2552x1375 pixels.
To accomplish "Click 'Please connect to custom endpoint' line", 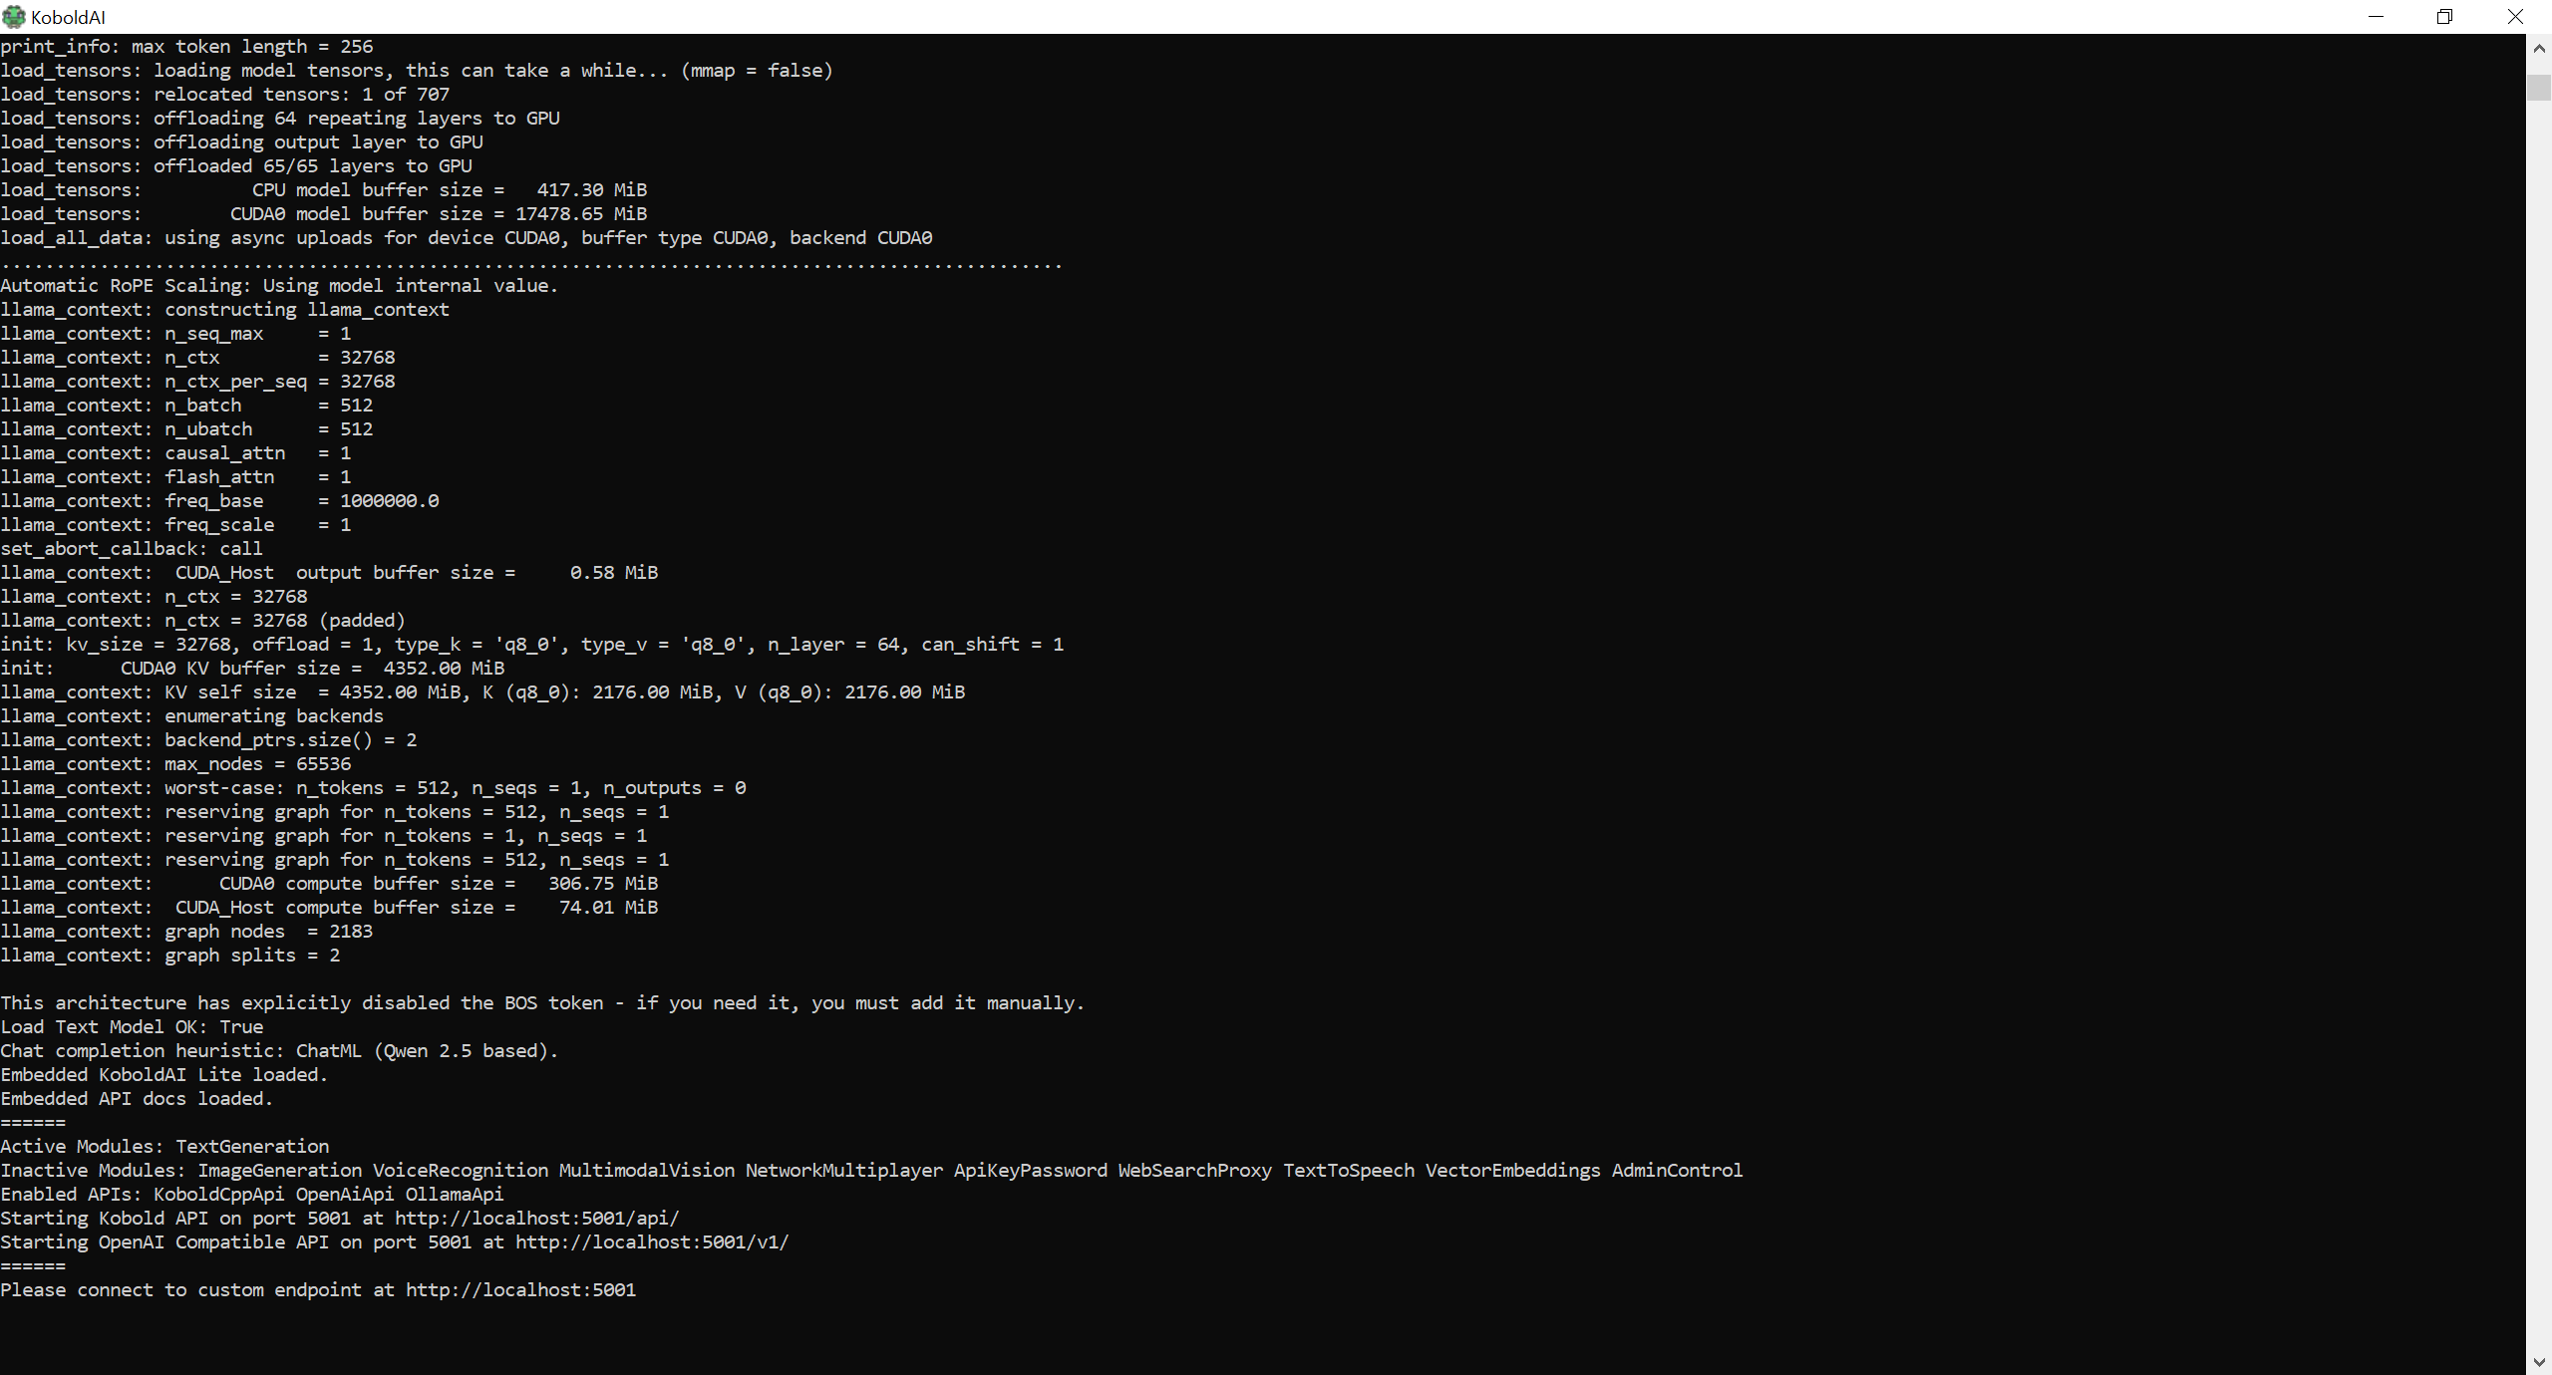I will pos(318,1290).
